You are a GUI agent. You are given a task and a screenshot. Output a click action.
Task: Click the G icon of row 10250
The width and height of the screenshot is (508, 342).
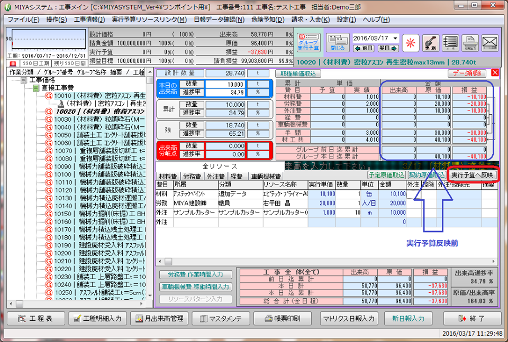(48, 292)
